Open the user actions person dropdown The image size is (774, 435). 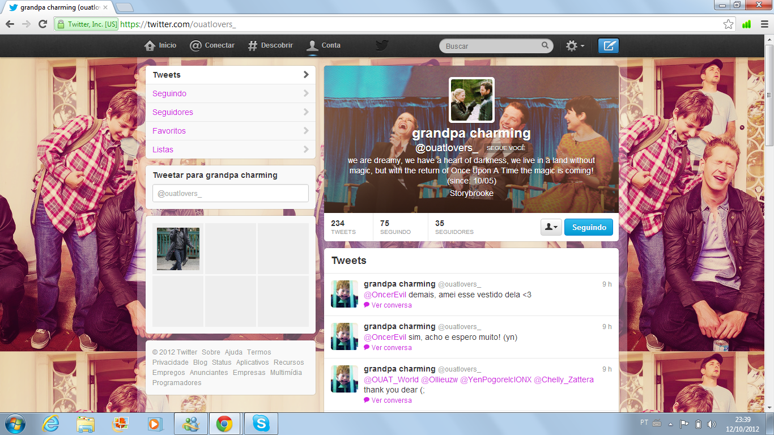coord(551,227)
